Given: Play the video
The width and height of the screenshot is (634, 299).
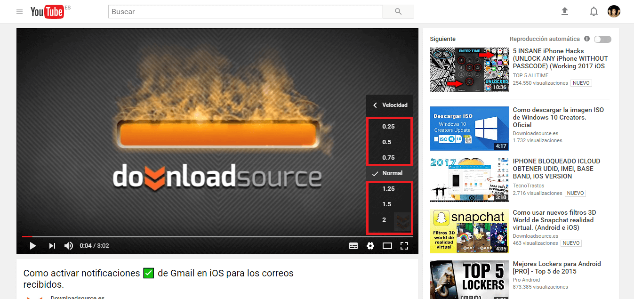Looking at the screenshot, I should point(32,245).
